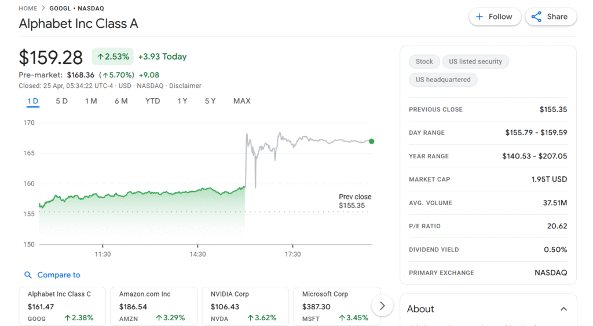Collapse the About section chevron
593x326 pixels.
tap(563, 309)
